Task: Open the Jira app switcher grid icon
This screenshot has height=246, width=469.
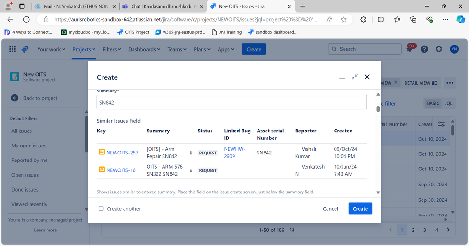Action: 12,49
